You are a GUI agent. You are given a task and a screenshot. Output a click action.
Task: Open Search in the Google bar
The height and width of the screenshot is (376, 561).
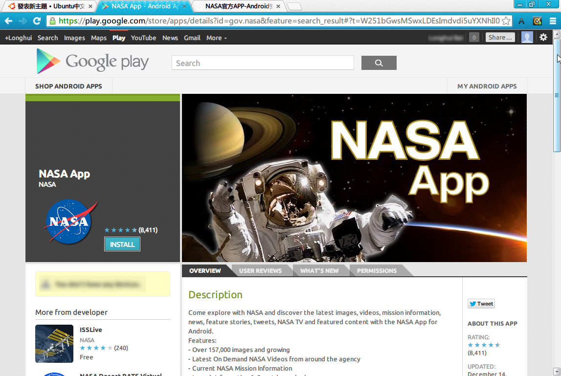[47, 38]
